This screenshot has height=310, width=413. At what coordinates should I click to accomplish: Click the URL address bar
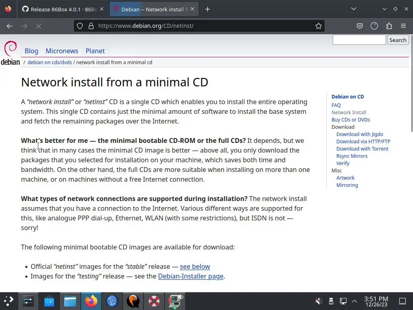point(200,26)
